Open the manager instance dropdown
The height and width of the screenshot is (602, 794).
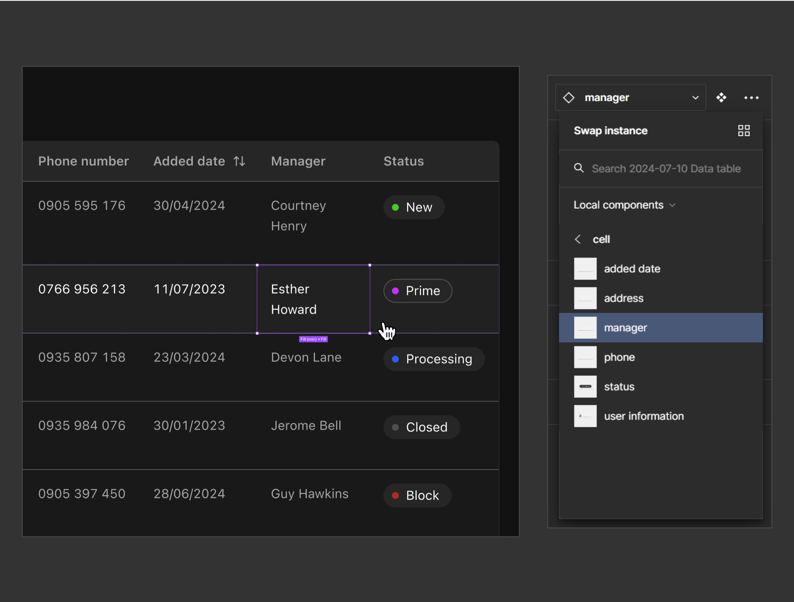pos(695,97)
